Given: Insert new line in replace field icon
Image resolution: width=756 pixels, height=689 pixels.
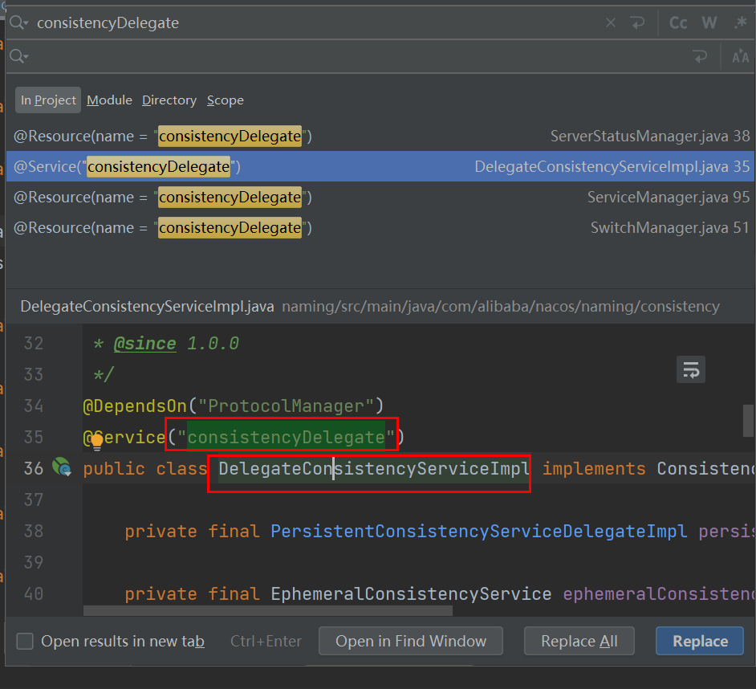Looking at the screenshot, I should pyautogui.click(x=700, y=56).
